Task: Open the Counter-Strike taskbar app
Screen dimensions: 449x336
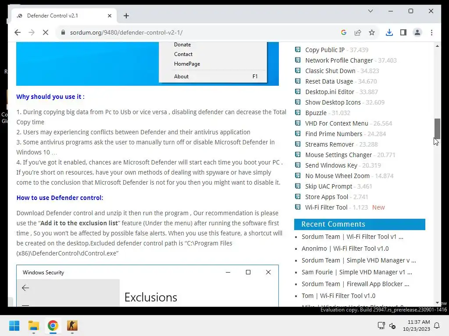Action: coord(72,325)
